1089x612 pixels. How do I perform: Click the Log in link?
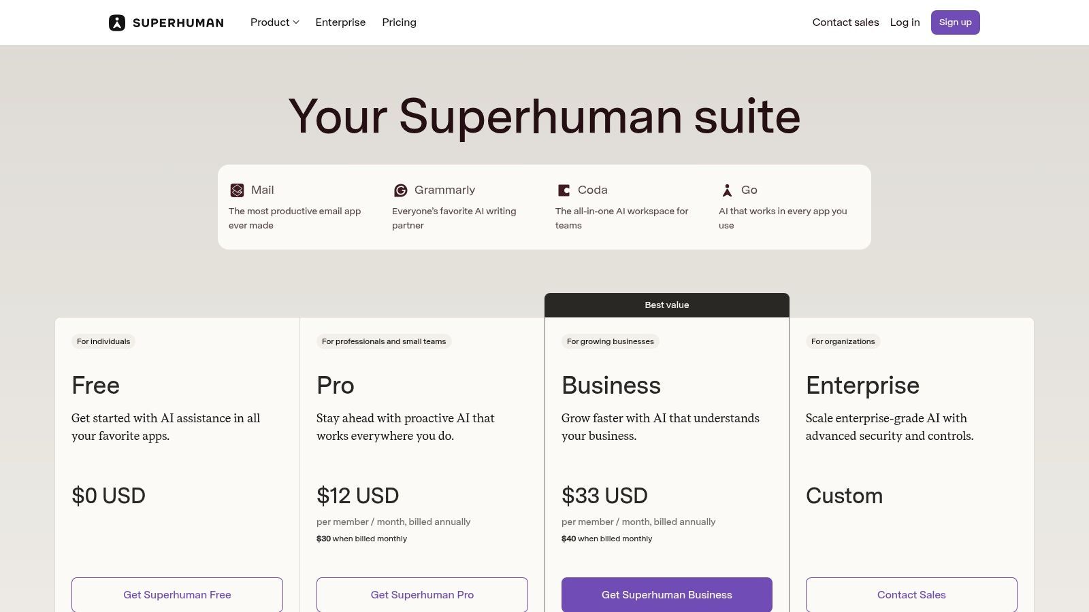[905, 22]
